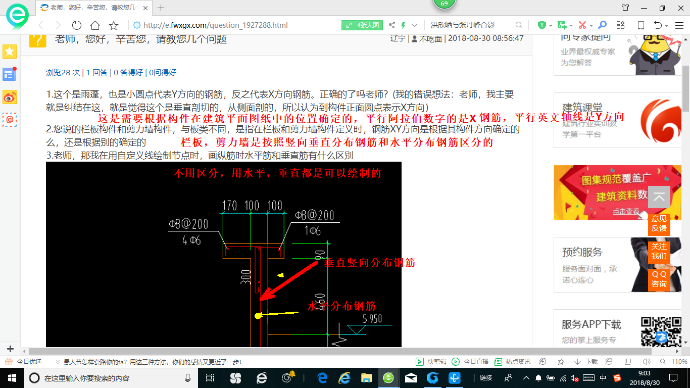Bookmark this page with the star icon

pyautogui.click(x=114, y=25)
